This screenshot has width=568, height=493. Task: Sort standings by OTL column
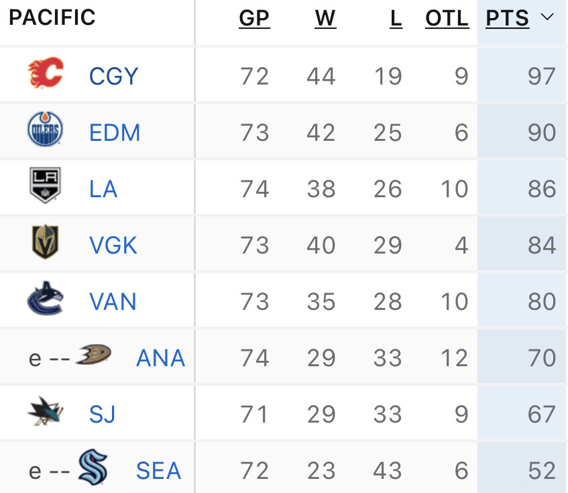[447, 19]
